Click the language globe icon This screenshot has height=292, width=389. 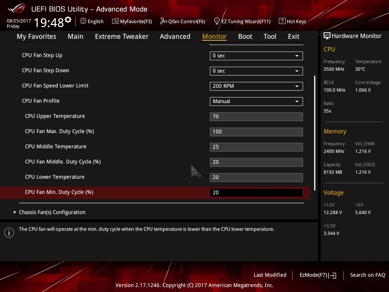pos(83,21)
